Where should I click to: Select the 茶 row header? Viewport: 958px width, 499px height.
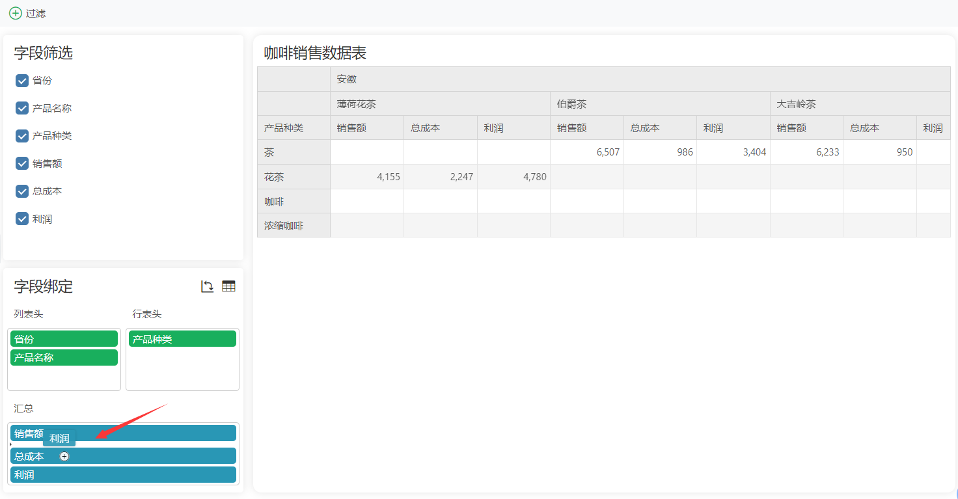coord(294,152)
